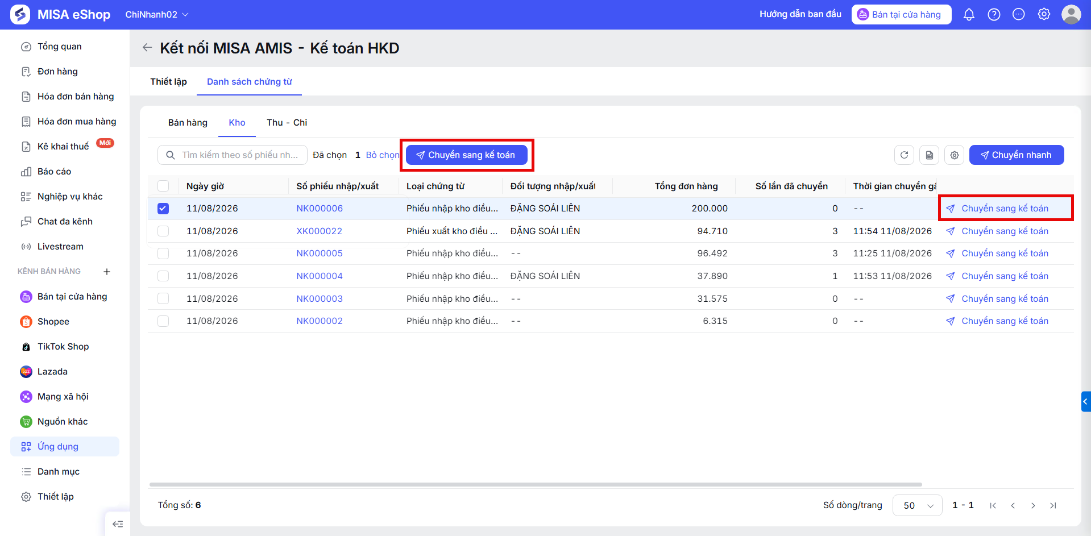The height and width of the screenshot is (536, 1091).
Task: Open the rows-per-page dropdown showing 50
Action: 917,505
